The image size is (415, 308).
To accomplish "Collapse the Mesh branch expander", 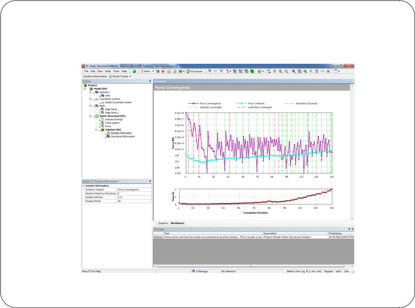I will coord(90,106).
